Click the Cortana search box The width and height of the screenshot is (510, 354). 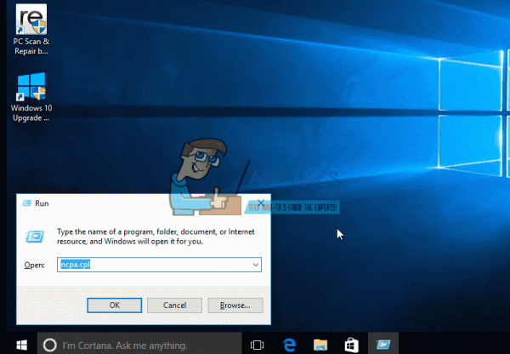click(139, 345)
